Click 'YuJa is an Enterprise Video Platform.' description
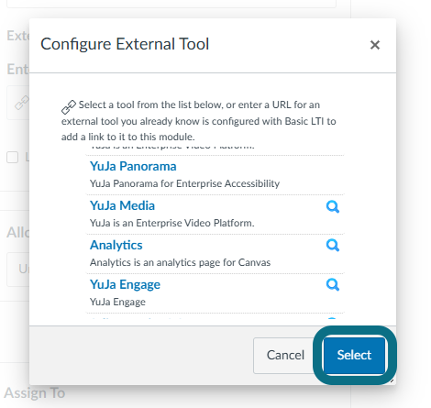This screenshot has width=431, height=408. (172, 223)
